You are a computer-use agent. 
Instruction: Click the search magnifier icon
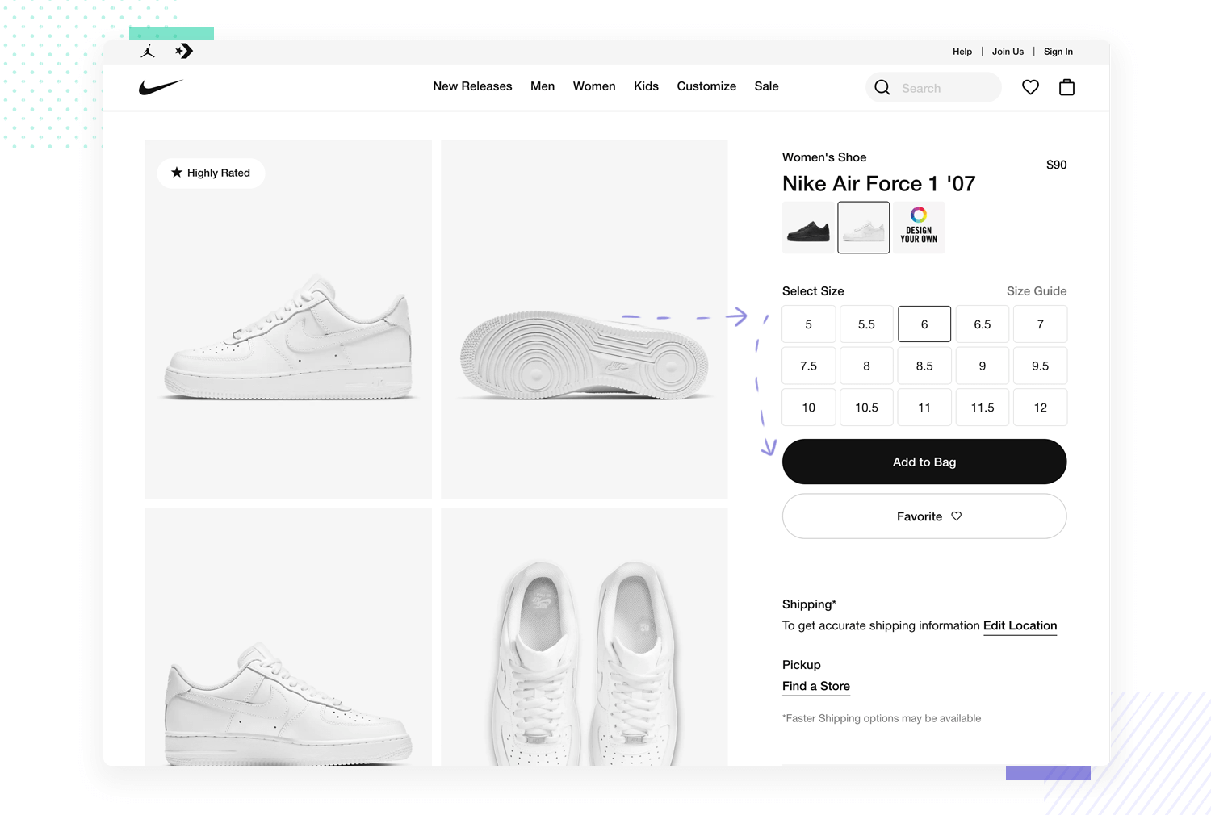pos(882,87)
